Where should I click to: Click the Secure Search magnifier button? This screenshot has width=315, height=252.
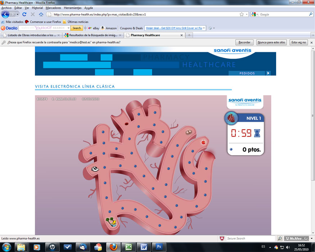(x=280, y=239)
